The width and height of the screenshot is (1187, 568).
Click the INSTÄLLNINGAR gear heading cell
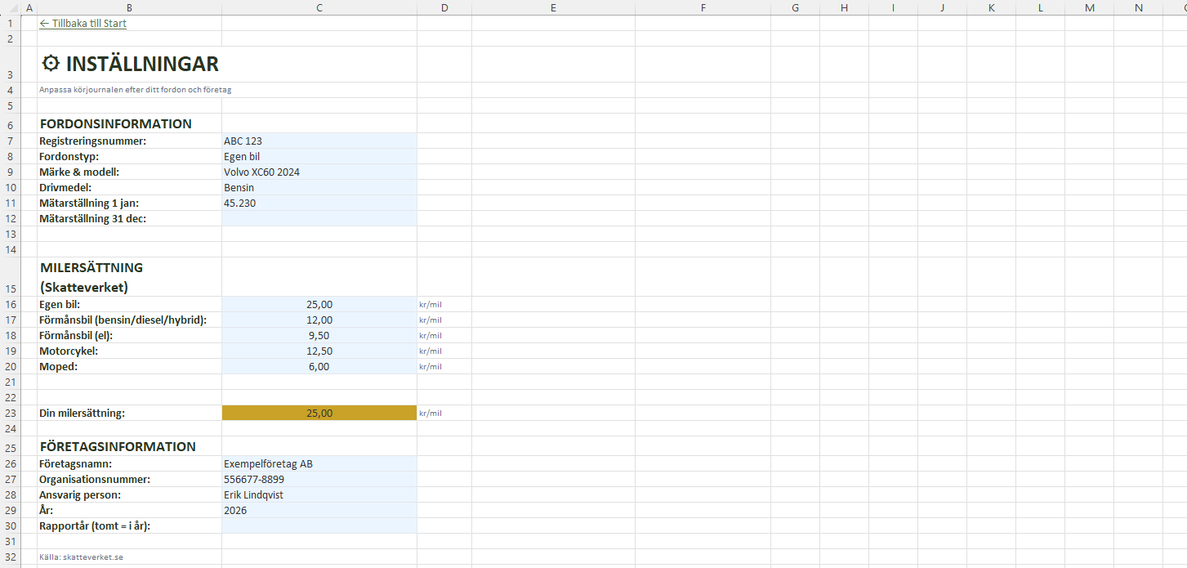tap(130, 64)
